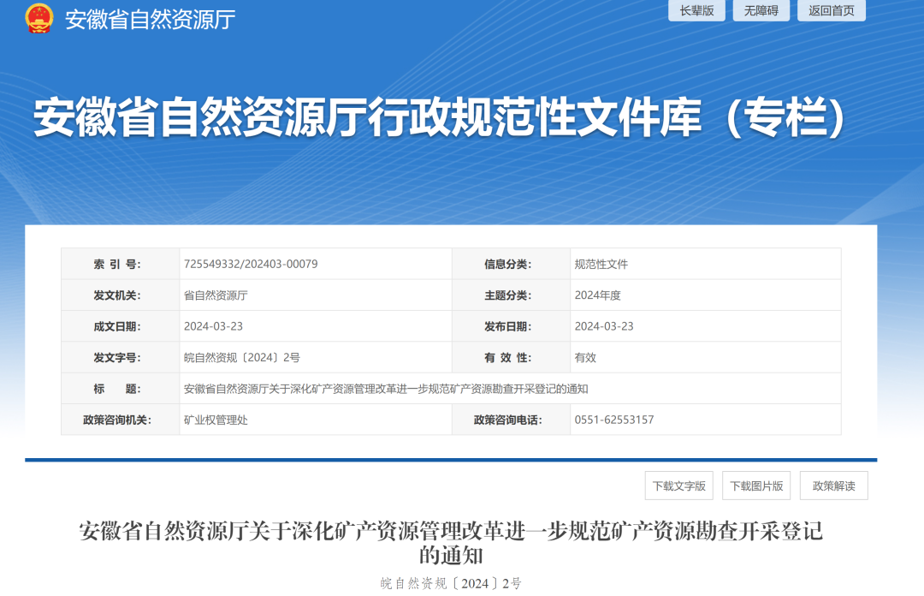
Task: Click index number 725549332/202403-00079
Action: 251,264
